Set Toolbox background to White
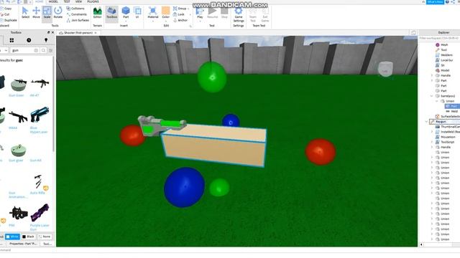460x258 pixels. click(12, 236)
